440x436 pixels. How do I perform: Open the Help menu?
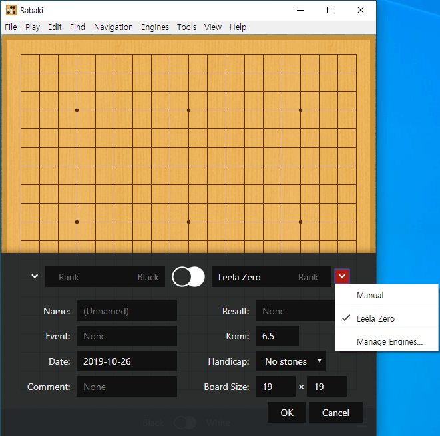coord(238,27)
